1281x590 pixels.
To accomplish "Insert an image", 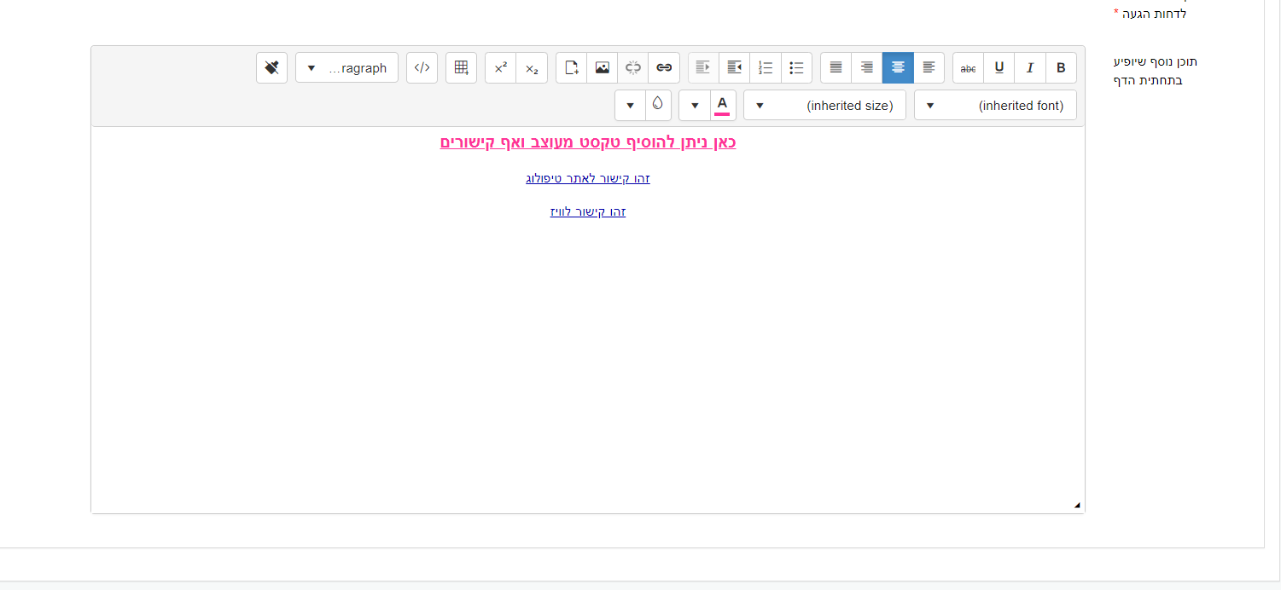I will (602, 67).
